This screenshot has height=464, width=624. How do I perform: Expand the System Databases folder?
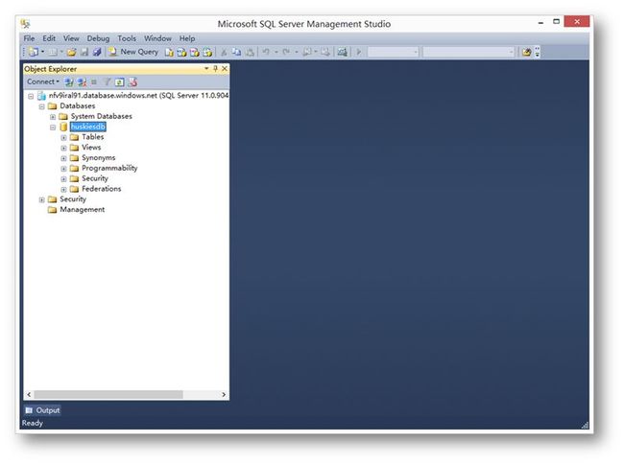click(x=53, y=117)
